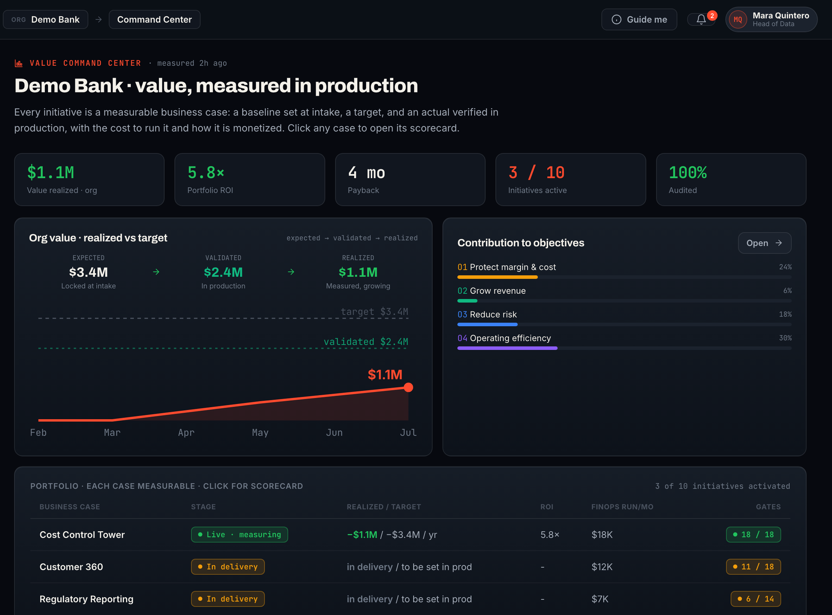Screen dimensions: 832x615
Task: Click the Realized $1.1M figure
Action: tap(358, 272)
